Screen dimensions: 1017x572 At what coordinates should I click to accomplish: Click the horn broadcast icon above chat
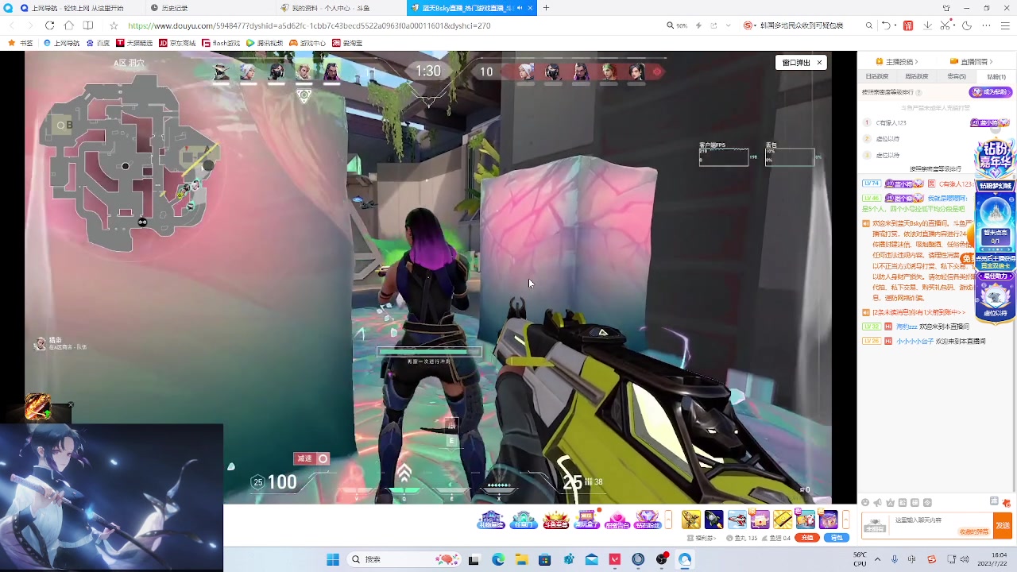(878, 502)
